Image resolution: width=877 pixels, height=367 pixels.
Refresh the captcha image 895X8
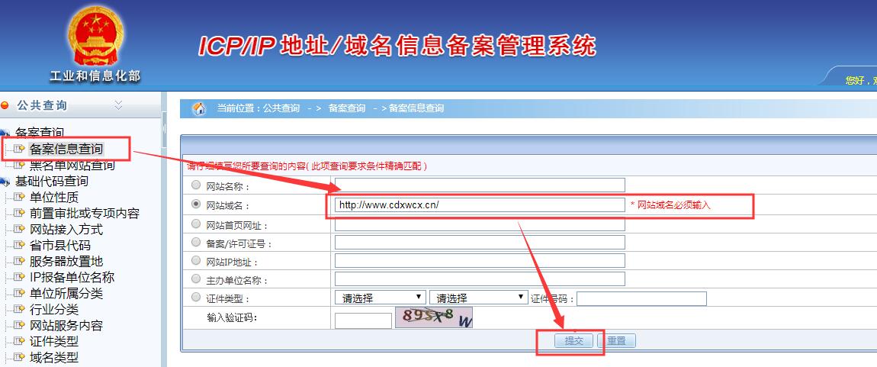(x=434, y=317)
